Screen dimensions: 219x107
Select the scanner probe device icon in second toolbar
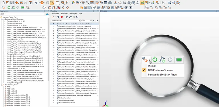[3, 7]
